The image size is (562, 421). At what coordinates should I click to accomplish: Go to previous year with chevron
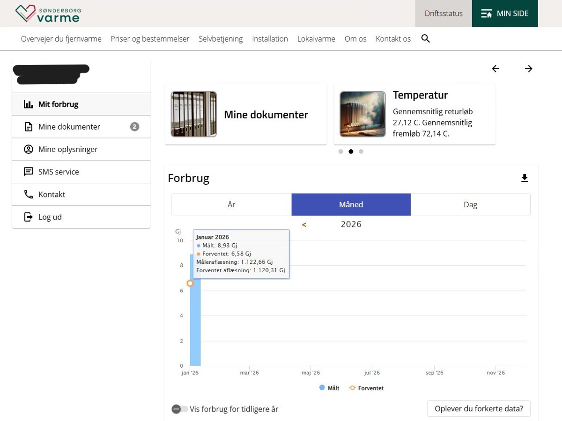coord(304,225)
